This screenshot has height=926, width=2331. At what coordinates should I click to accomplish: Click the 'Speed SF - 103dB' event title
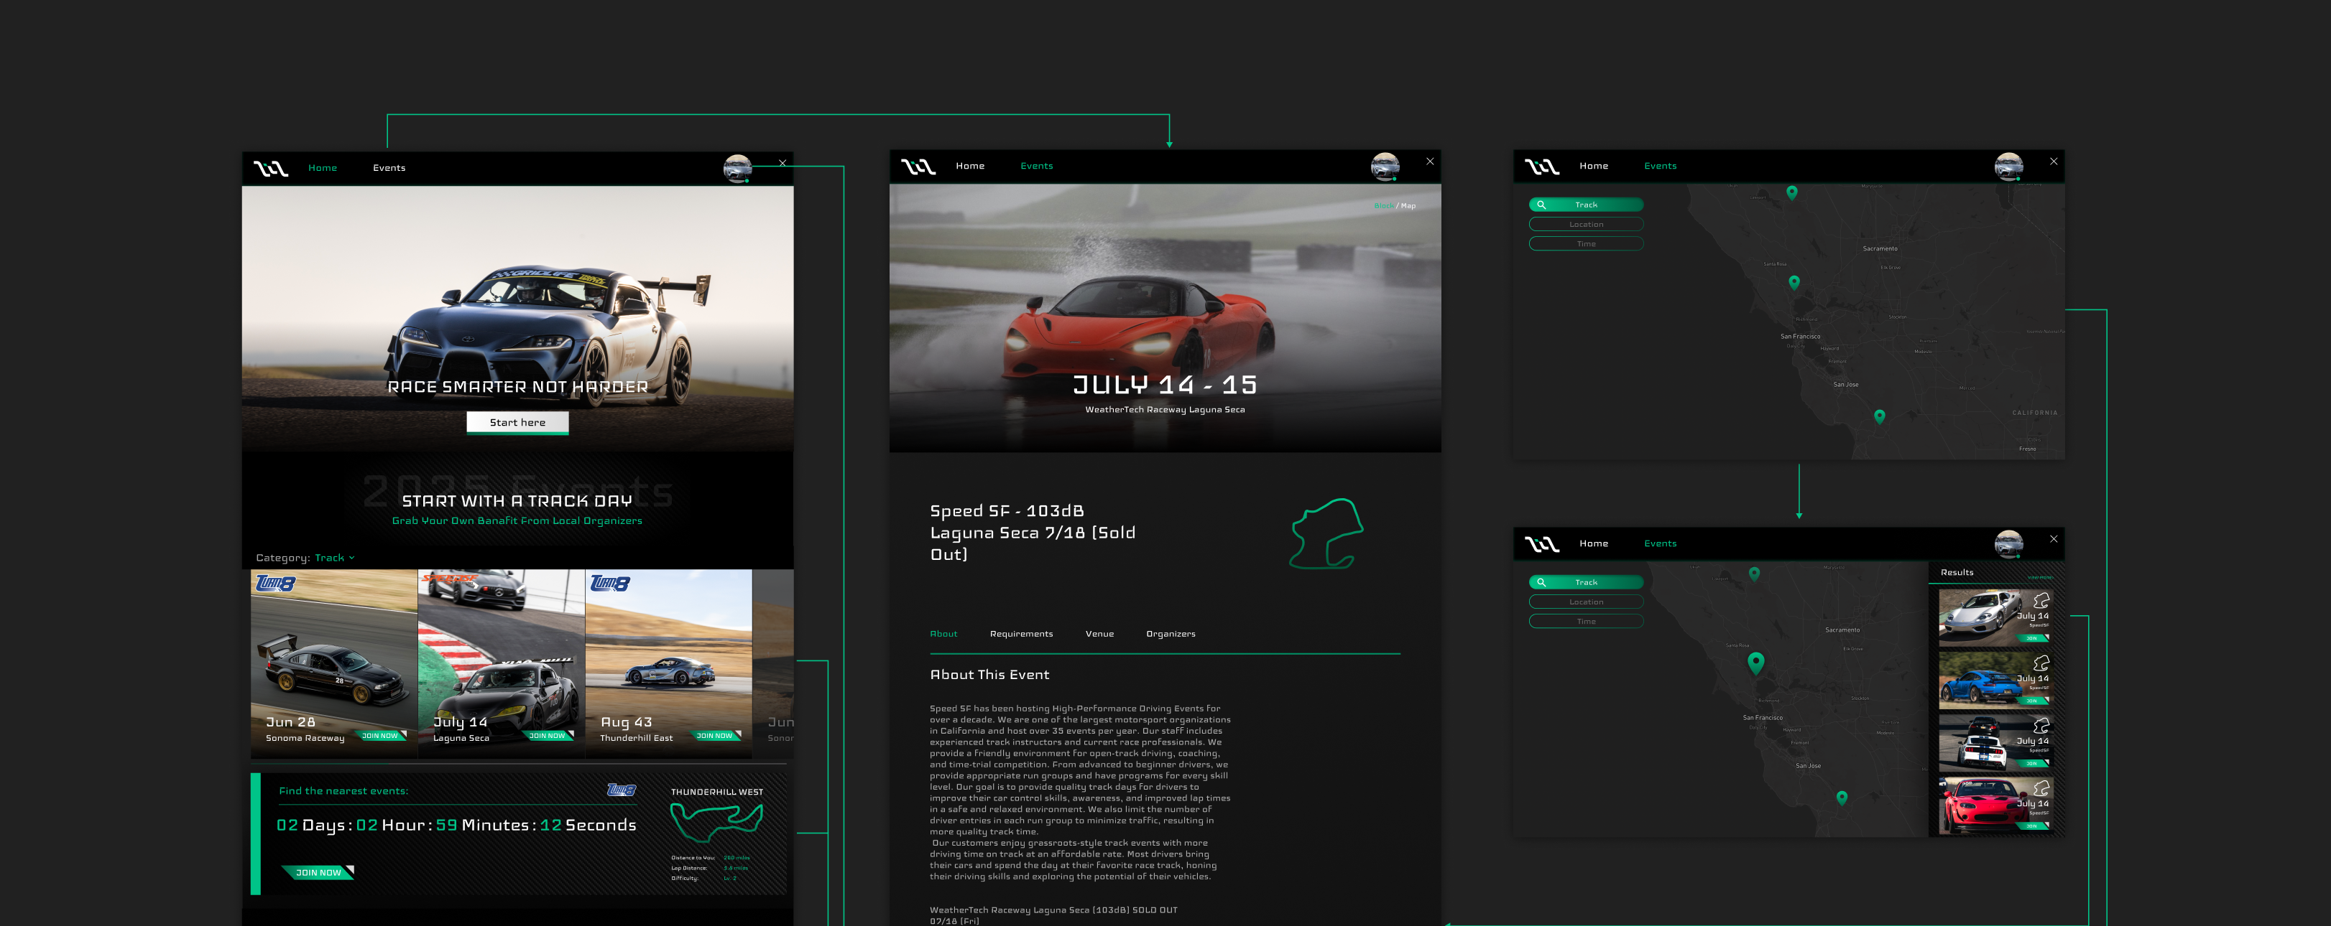[x=1007, y=511]
